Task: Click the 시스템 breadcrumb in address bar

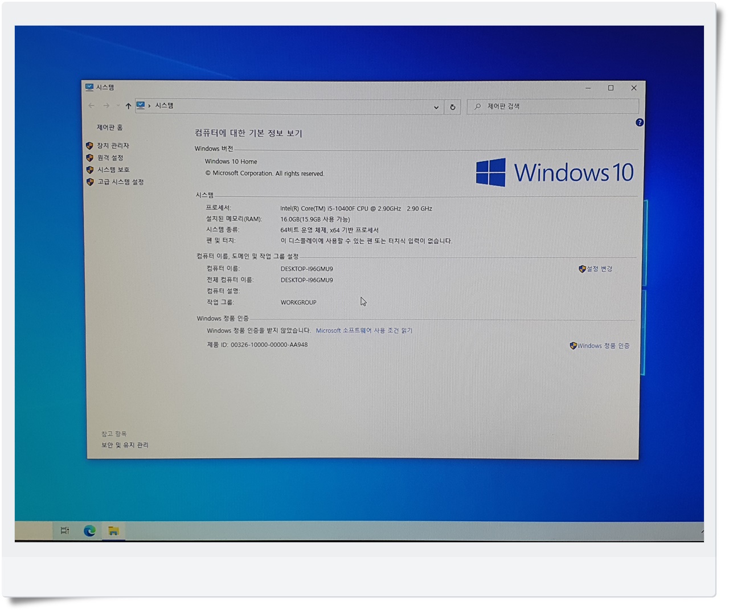Action: pos(164,105)
